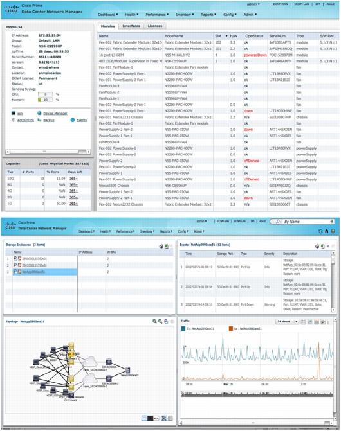Click the second chart icon beside 24 Hours
This screenshot has width=341, height=431.
pos(310,322)
